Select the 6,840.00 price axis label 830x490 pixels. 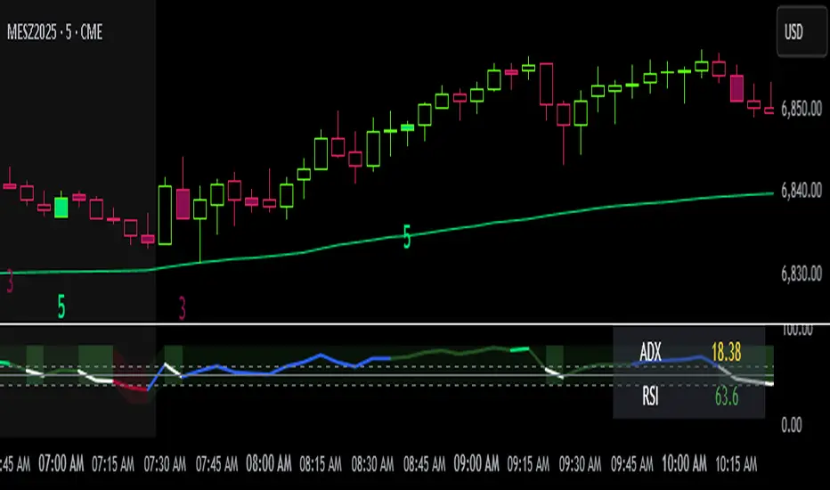(802, 190)
